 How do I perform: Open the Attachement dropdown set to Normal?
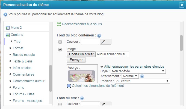130,76
